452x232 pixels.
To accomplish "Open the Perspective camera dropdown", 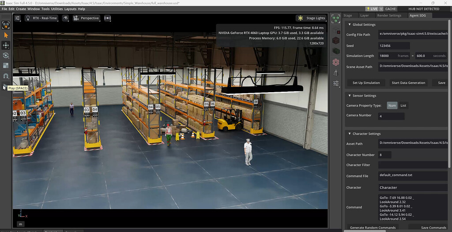I will coord(87,18).
